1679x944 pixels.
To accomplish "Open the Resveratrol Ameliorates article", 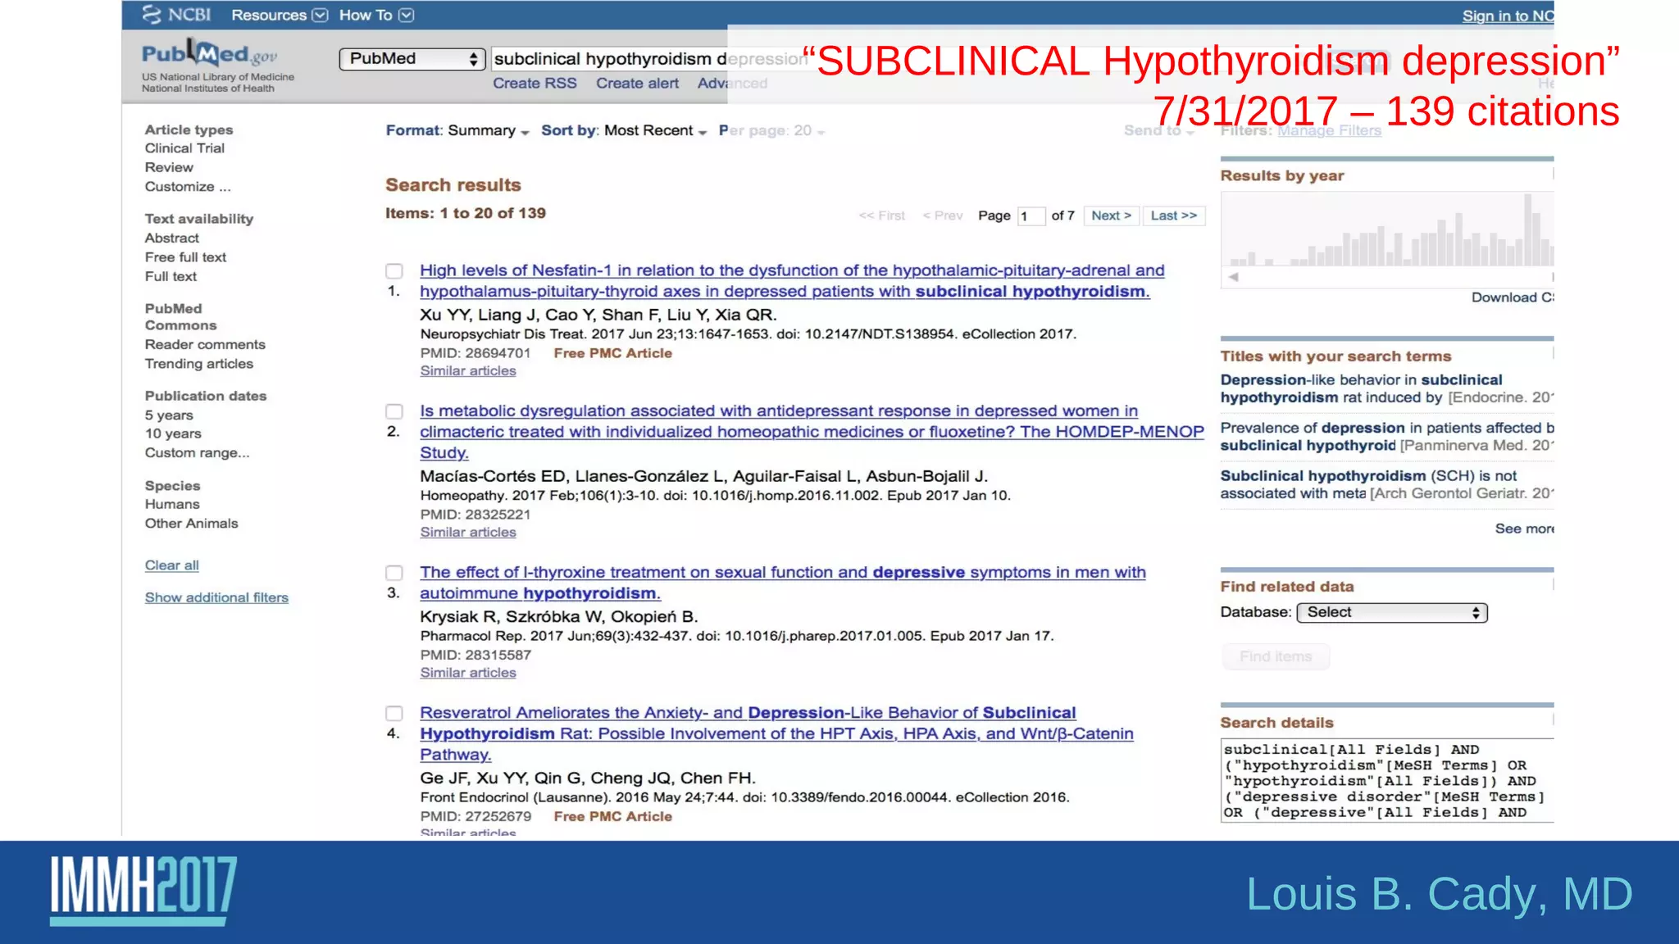I will click(x=776, y=733).
